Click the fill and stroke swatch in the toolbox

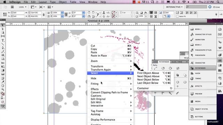(x=2, y=93)
